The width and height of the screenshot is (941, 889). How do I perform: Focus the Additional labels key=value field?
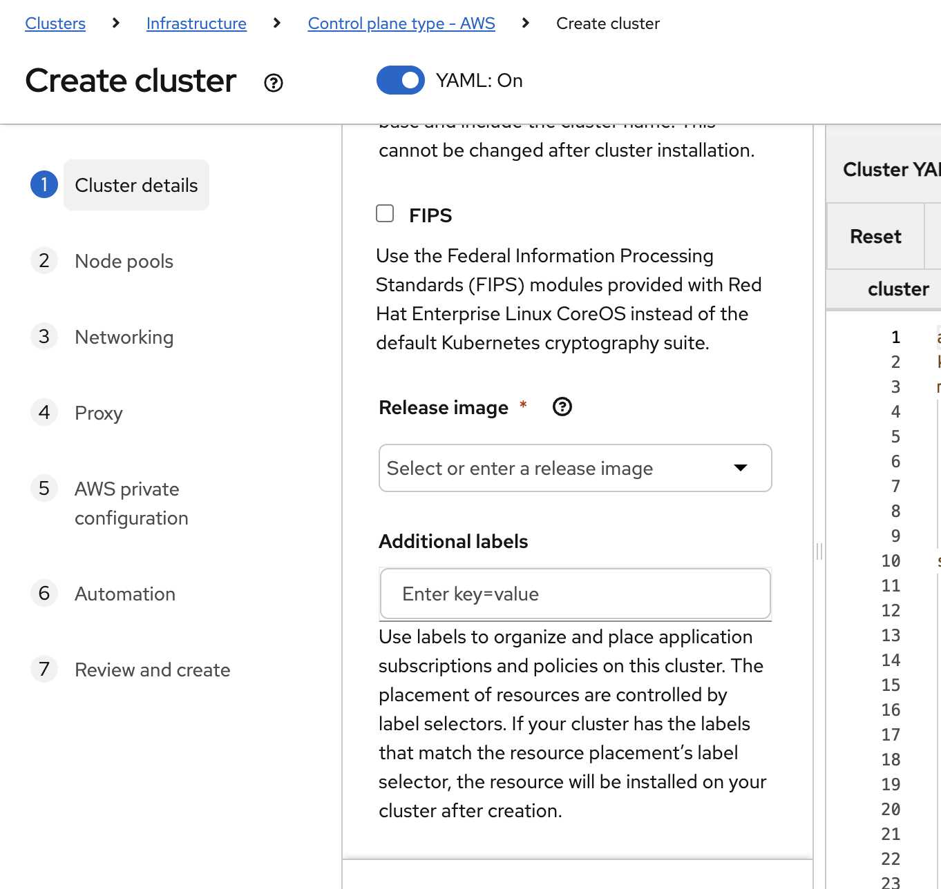[575, 594]
